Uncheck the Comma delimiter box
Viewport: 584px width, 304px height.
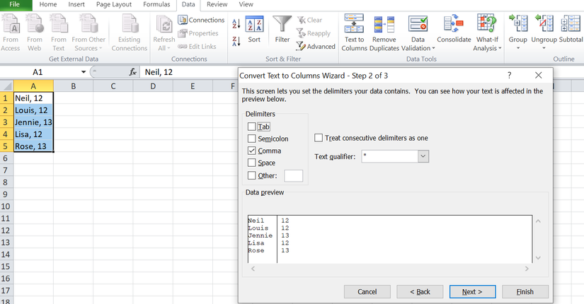pyautogui.click(x=252, y=151)
